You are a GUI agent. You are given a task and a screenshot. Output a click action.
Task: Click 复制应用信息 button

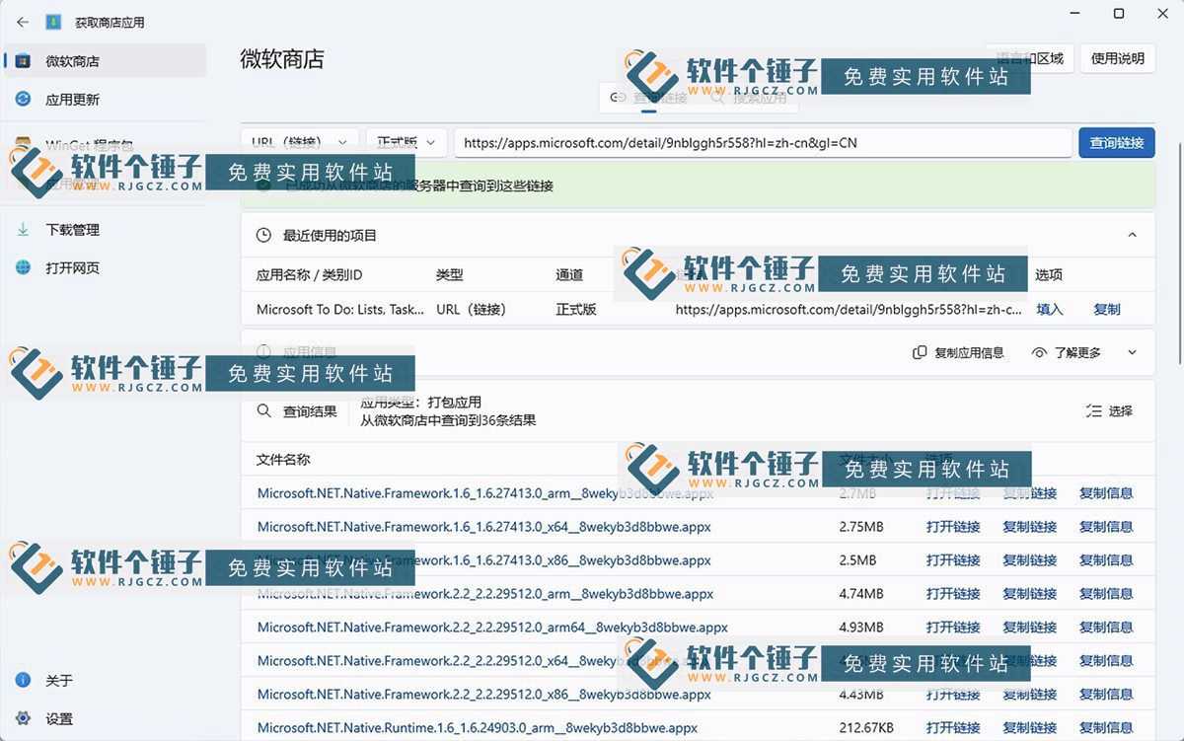pos(958,353)
